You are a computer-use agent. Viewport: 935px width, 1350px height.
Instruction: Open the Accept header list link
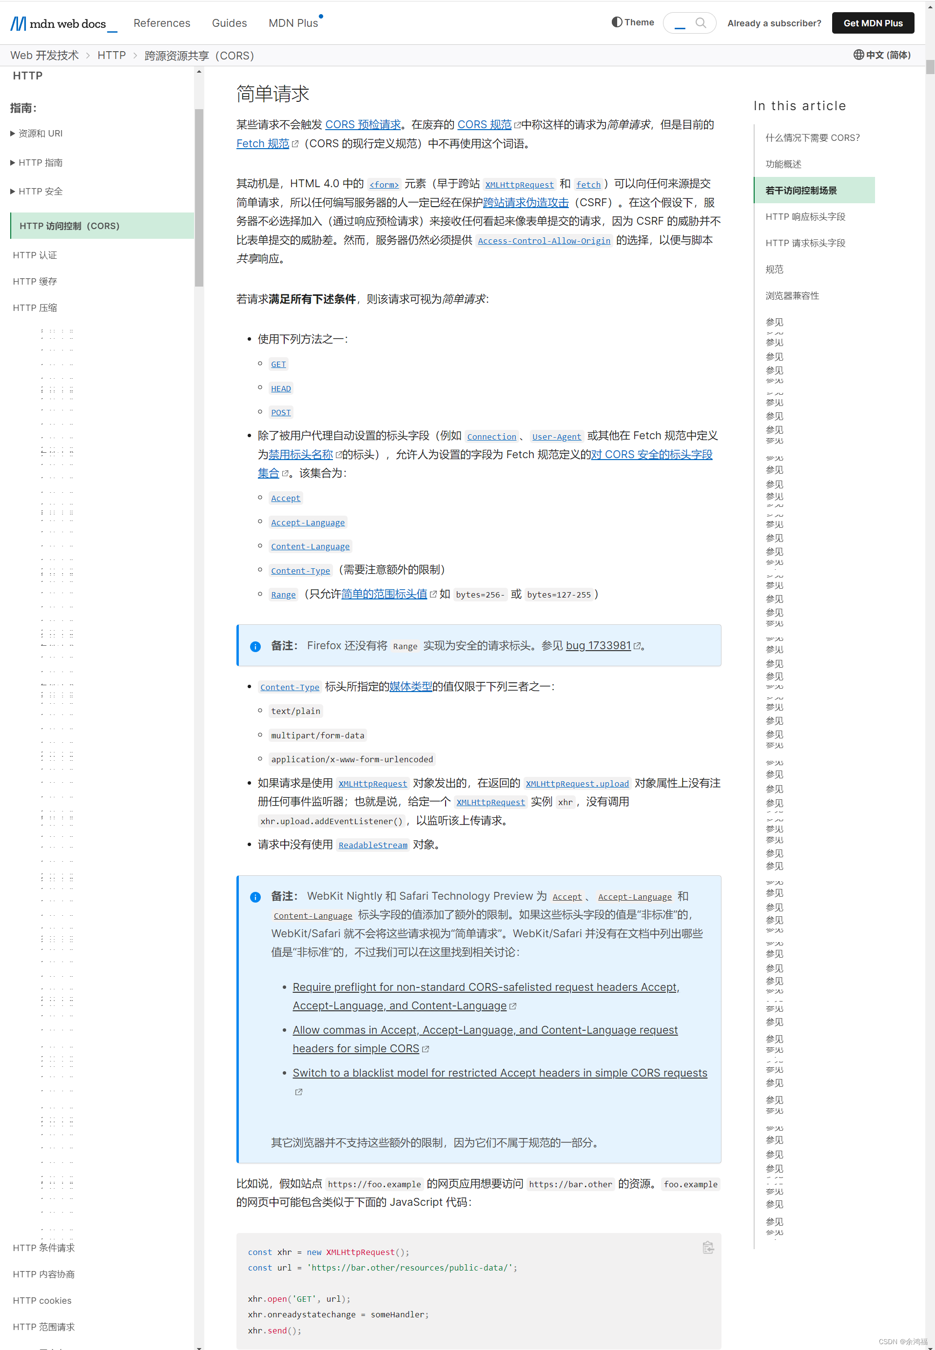(x=285, y=498)
